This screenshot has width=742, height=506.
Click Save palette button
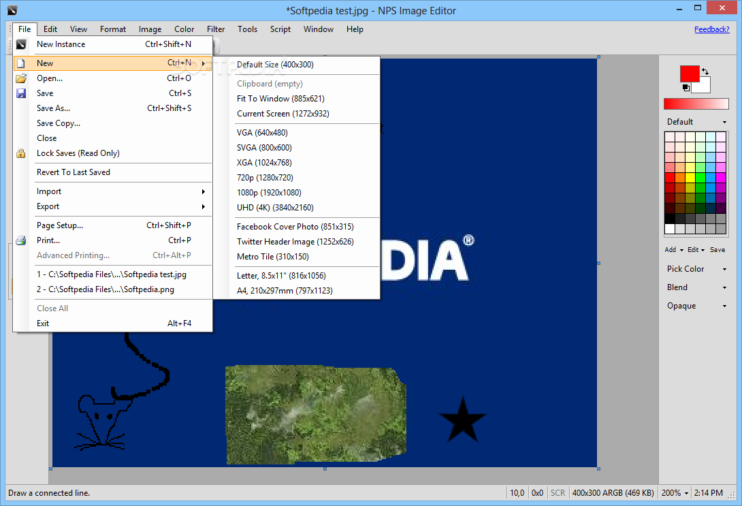[717, 250]
